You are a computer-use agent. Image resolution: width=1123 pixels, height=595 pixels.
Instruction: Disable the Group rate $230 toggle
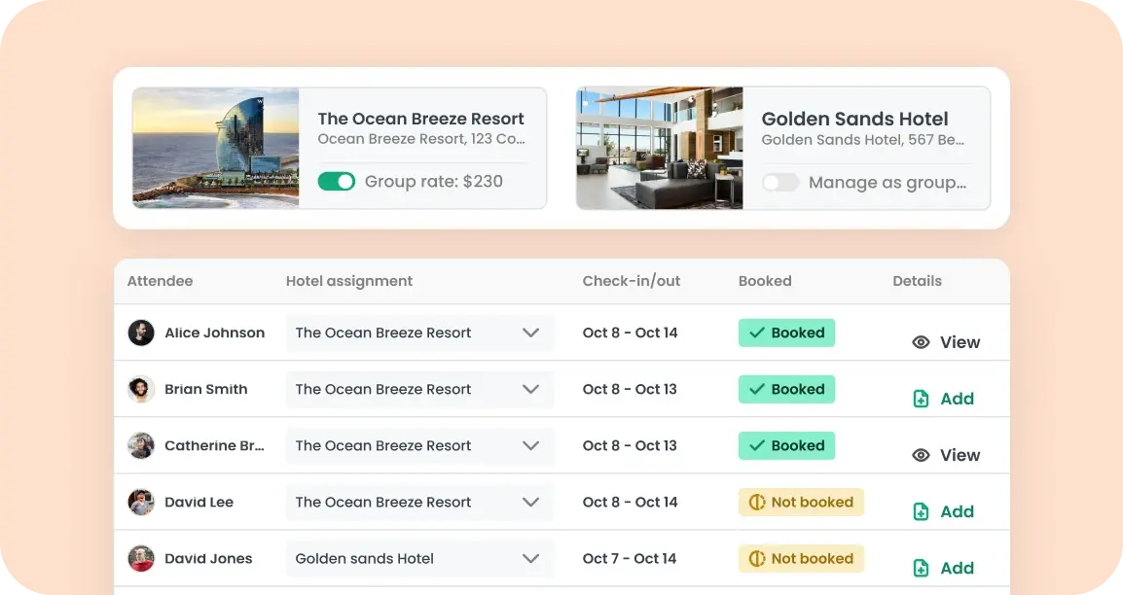pyautogui.click(x=337, y=182)
